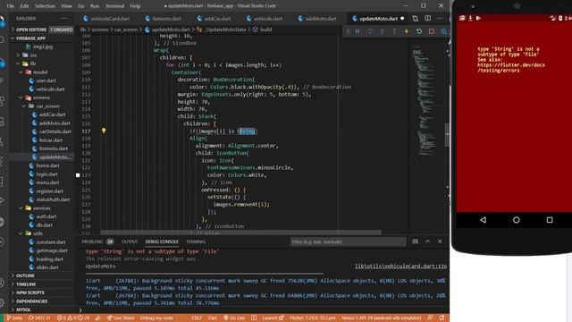The image size is (572, 322).
Task: Split the editor to the right
Action: click(427, 18)
